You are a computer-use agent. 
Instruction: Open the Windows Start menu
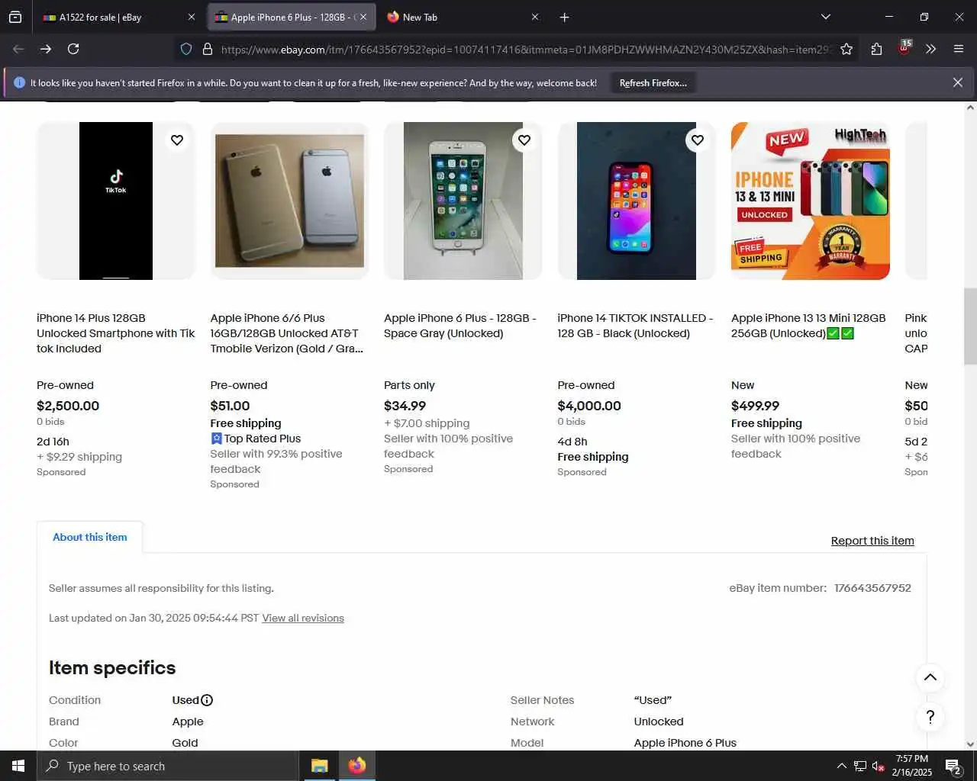pyautogui.click(x=18, y=766)
